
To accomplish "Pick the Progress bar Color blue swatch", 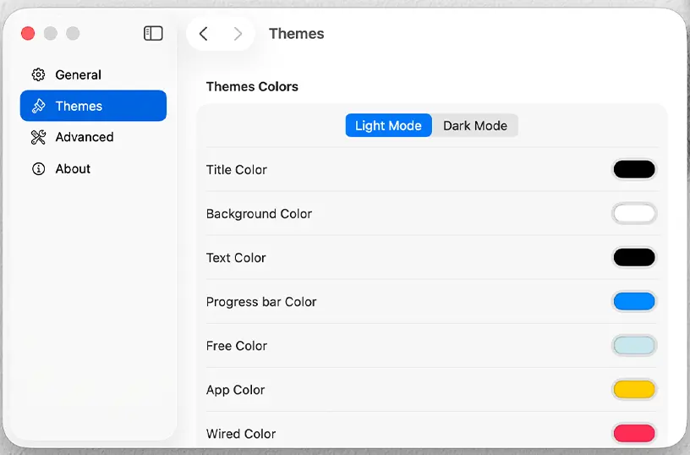I will (633, 301).
